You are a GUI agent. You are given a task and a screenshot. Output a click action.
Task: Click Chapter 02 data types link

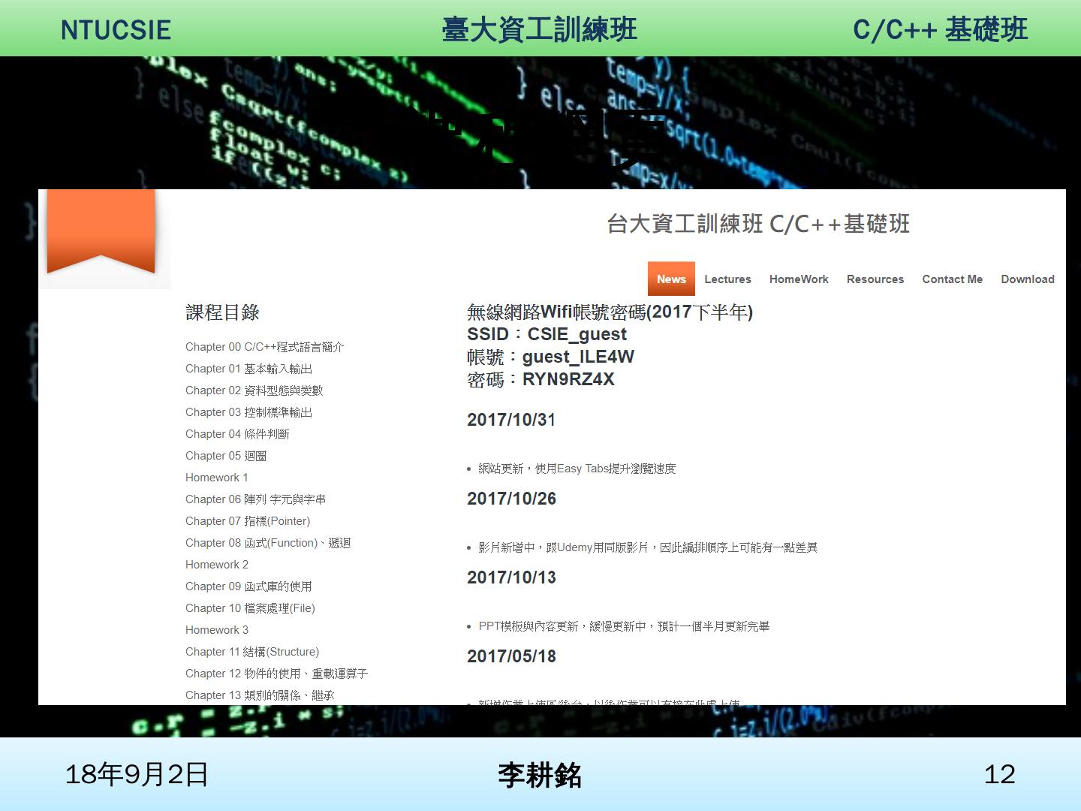tap(254, 390)
